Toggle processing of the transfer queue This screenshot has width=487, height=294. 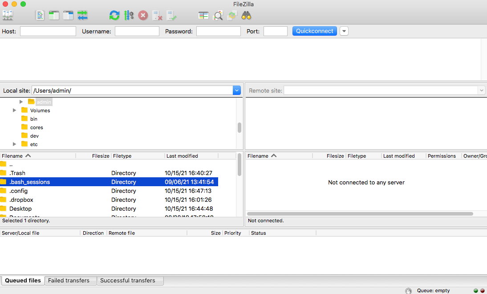[129, 15]
